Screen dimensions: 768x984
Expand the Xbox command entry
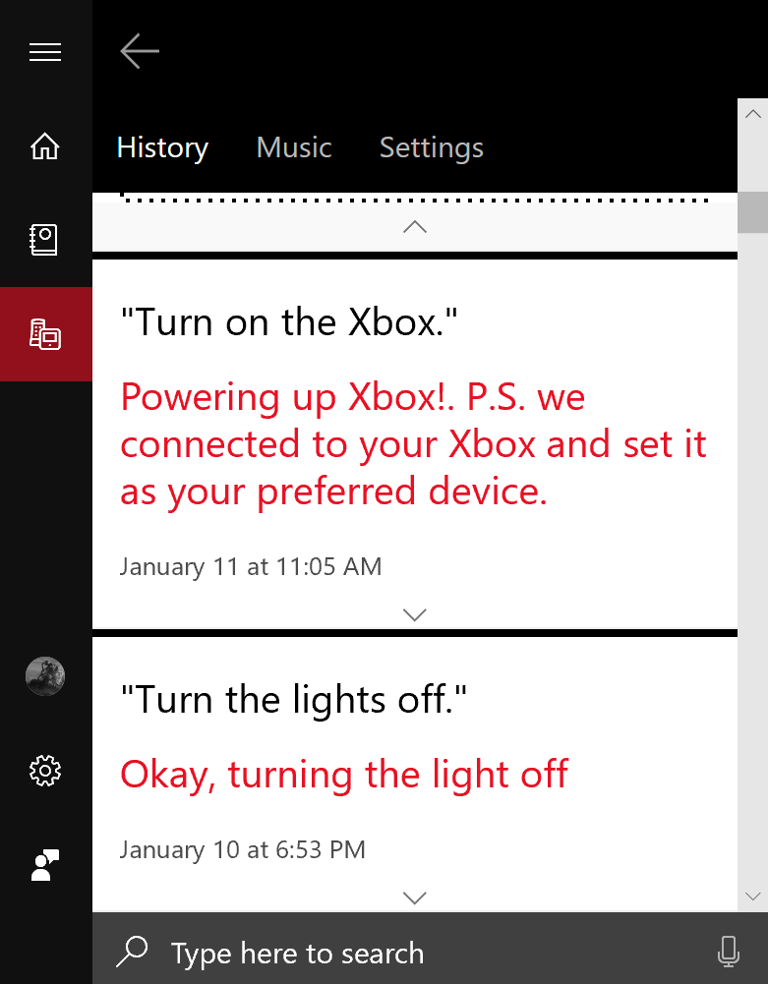pos(414,613)
